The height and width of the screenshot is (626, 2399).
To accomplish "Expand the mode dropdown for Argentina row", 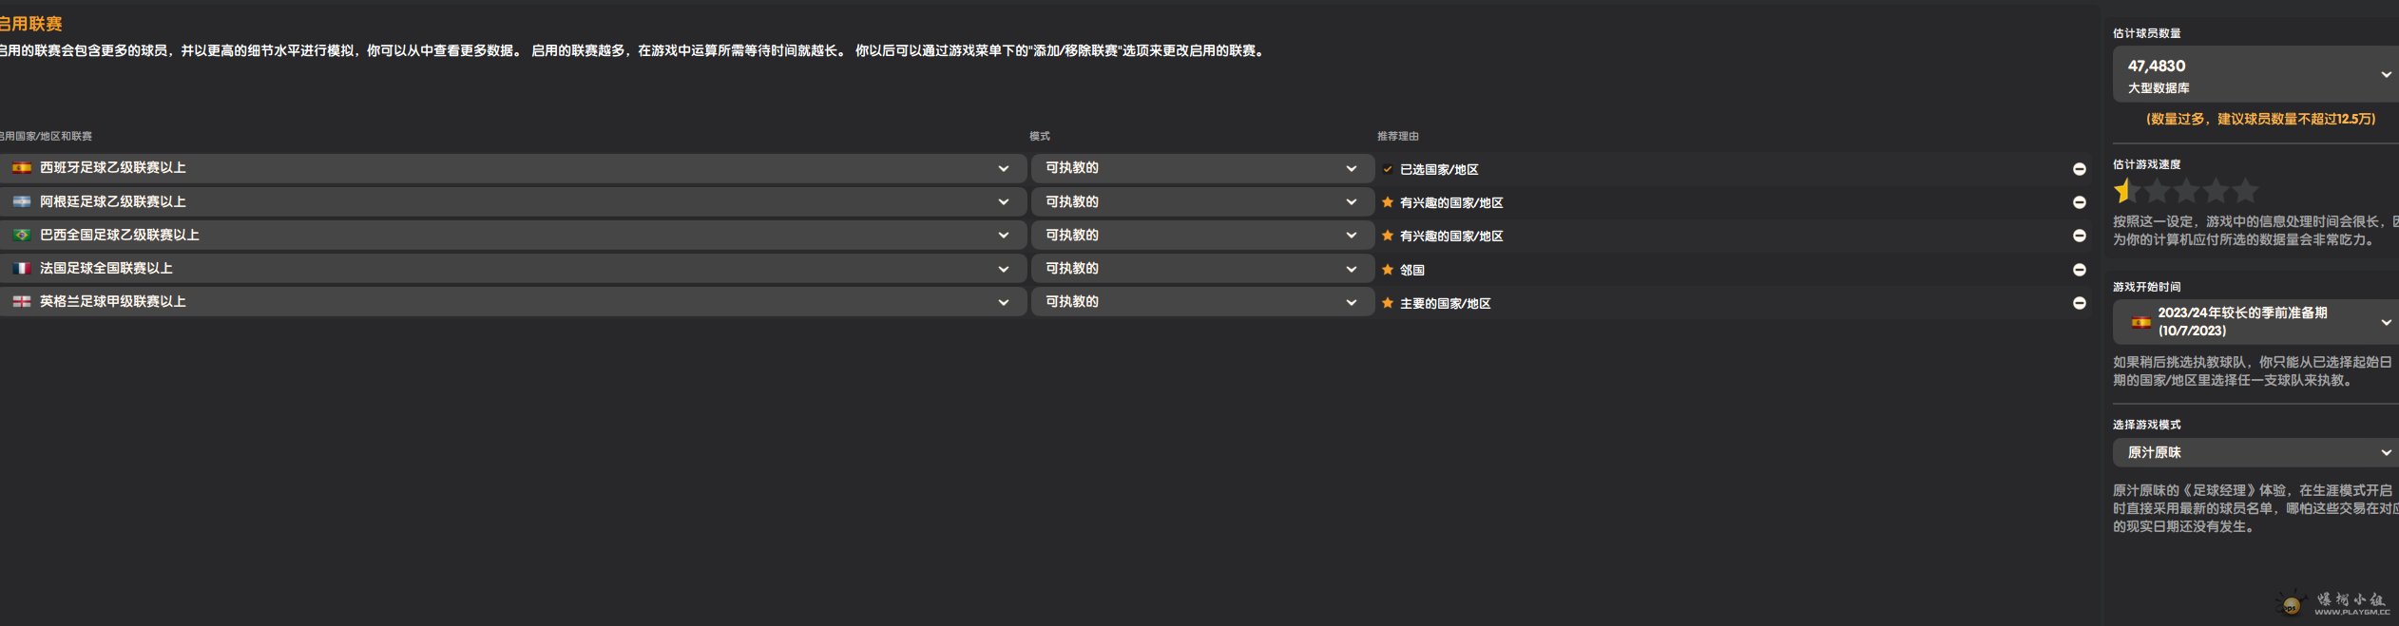I will coord(1351,201).
